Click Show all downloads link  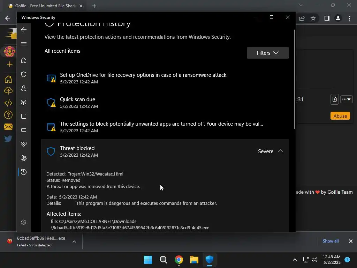331,241
